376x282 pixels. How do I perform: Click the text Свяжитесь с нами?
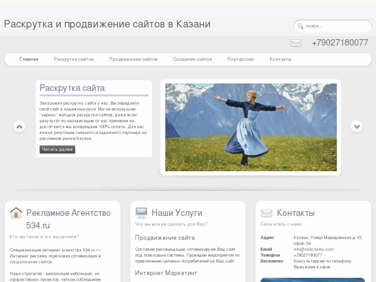pyautogui.click(x=281, y=224)
